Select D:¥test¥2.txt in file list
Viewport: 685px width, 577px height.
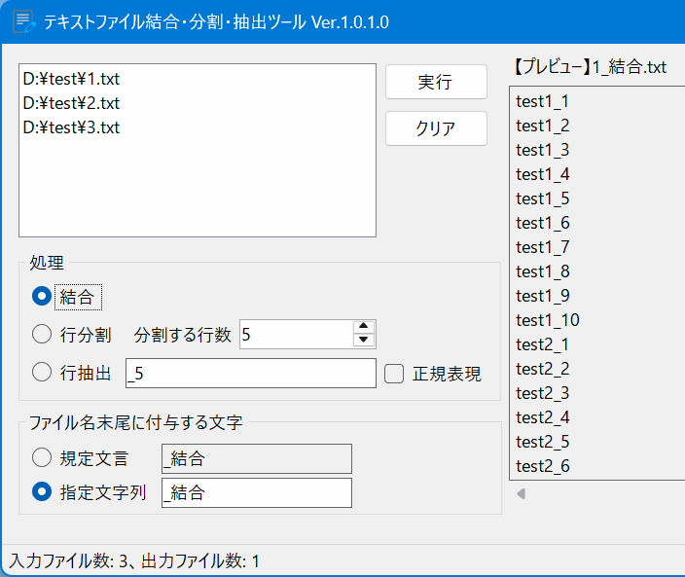(71, 103)
